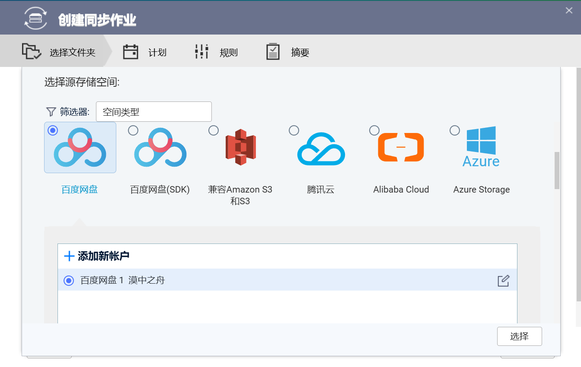The width and height of the screenshot is (581, 367).
Task: Enable the Azure Storage radio button
Action: 455,130
